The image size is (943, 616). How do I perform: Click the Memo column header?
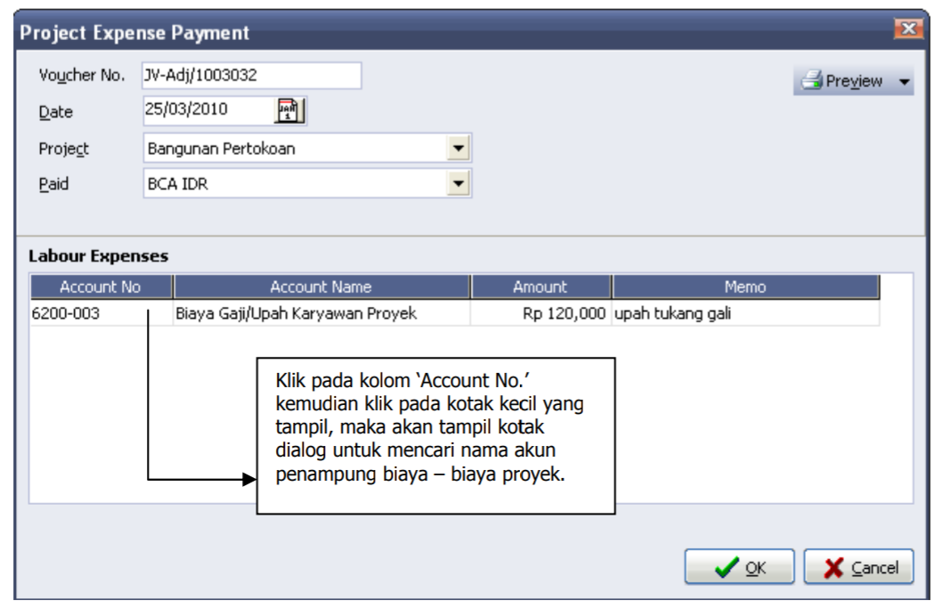(x=744, y=287)
